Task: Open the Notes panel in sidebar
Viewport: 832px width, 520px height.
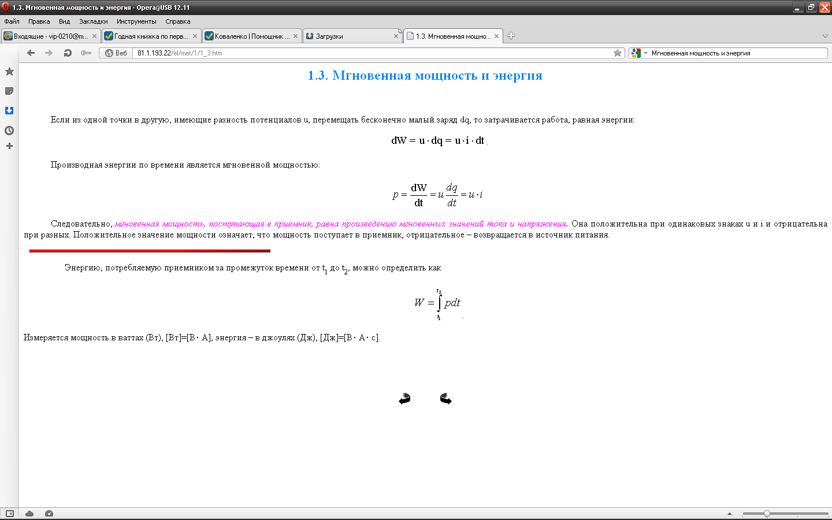Action: pyautogui.click(x=9, y=91)
